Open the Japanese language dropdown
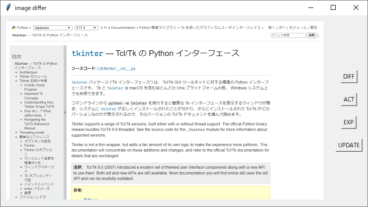This screenshot has height=207, width=368. coord(52,28)
